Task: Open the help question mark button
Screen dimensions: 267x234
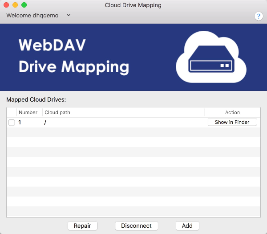Action: 259,16
